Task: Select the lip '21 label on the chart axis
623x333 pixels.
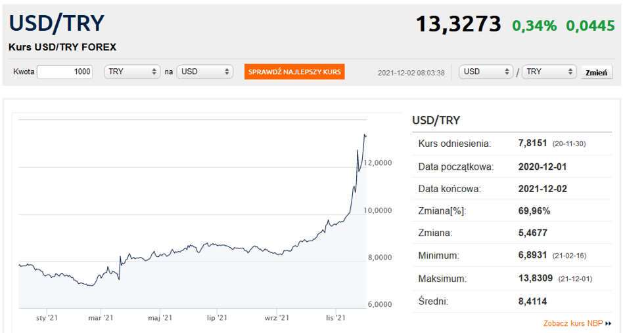Action: coord(217,318)
